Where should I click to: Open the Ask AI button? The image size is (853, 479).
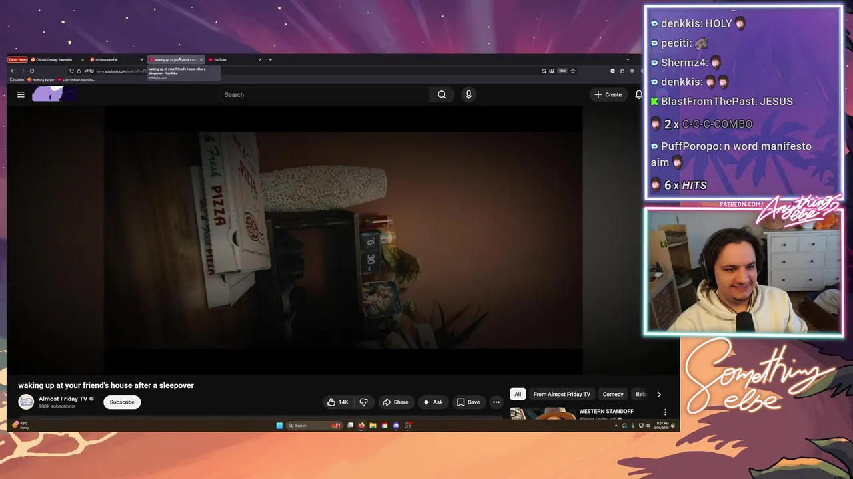[432, 402]
